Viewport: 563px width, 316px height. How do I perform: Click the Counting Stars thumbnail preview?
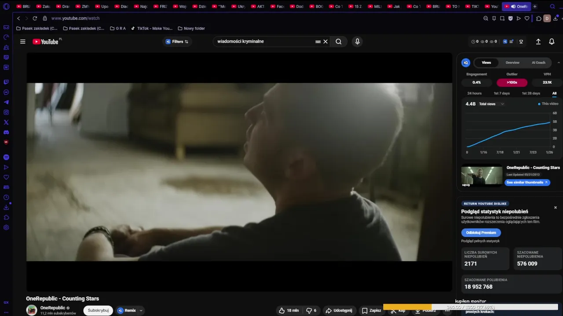coord(482,176)
